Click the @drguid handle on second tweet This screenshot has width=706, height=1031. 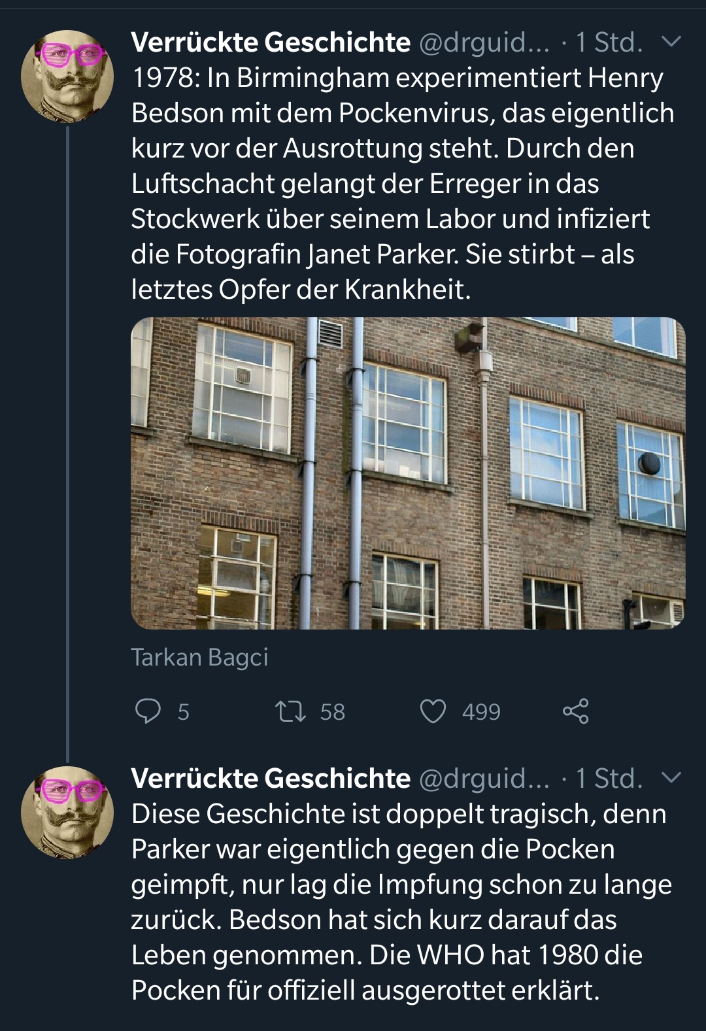pos(484,778)
